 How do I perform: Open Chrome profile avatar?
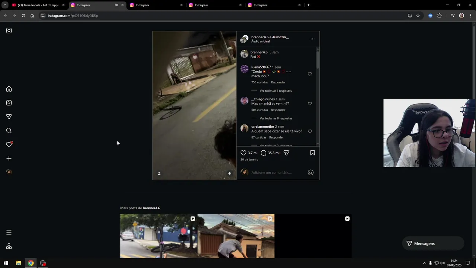coord(461,16)
